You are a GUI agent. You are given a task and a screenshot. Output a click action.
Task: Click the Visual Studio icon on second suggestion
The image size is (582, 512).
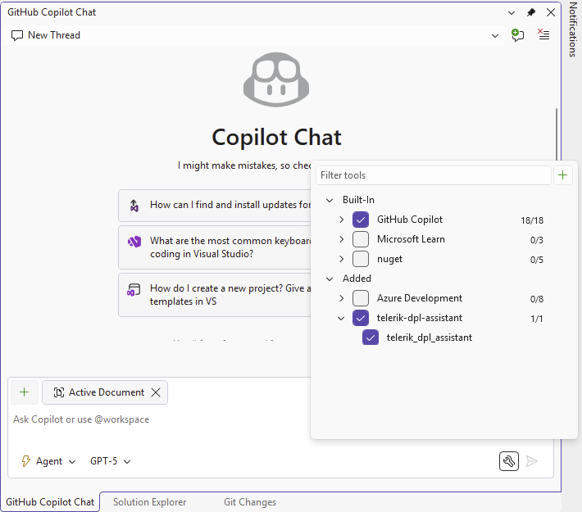pos(134,242)
